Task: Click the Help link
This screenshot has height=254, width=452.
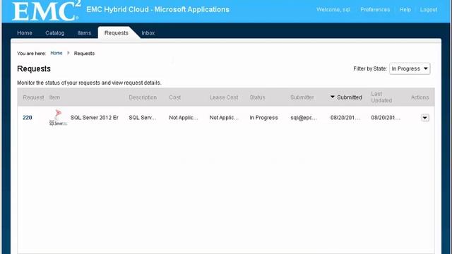Action: click(x=405, y=9)
